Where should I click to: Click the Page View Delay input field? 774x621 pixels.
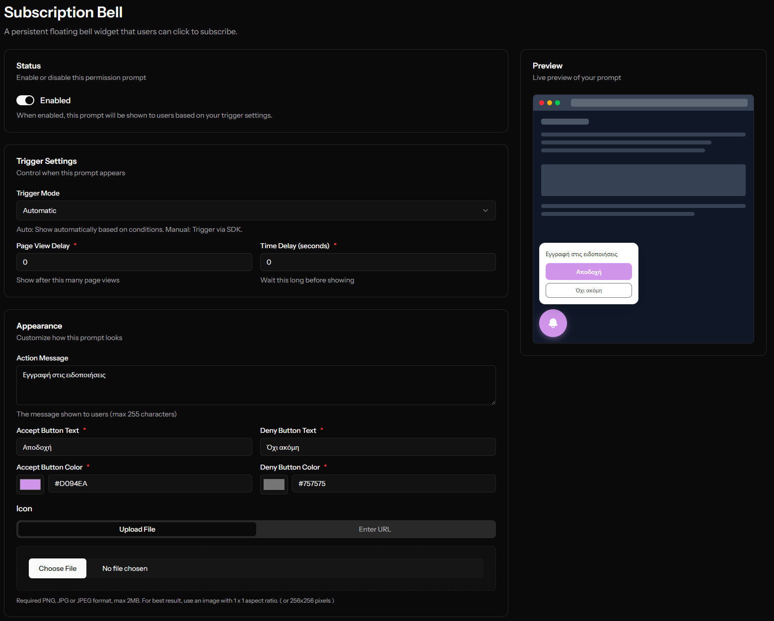(x=134, y=262)
